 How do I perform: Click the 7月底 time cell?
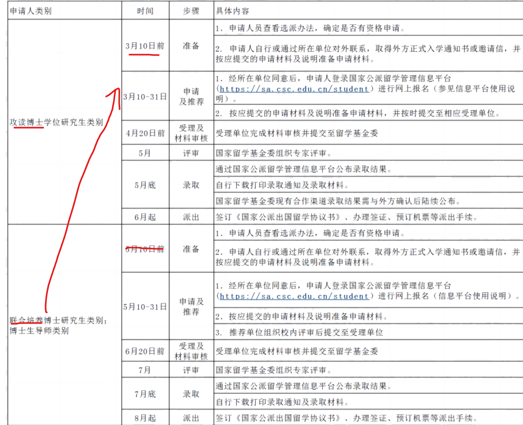[145, 394]
